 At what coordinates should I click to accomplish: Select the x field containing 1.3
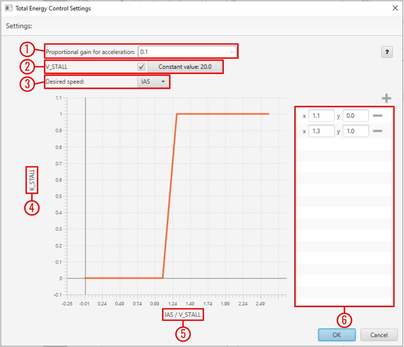tap(321, 131)
